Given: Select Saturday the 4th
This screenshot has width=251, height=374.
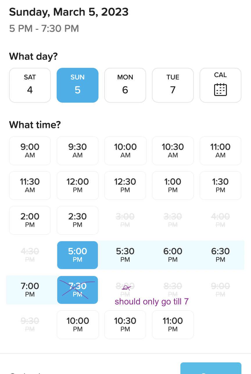Looking at the screenshot, I should coord(30,85).
